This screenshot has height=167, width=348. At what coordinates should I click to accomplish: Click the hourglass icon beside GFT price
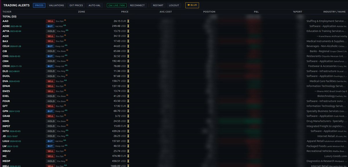128,106
